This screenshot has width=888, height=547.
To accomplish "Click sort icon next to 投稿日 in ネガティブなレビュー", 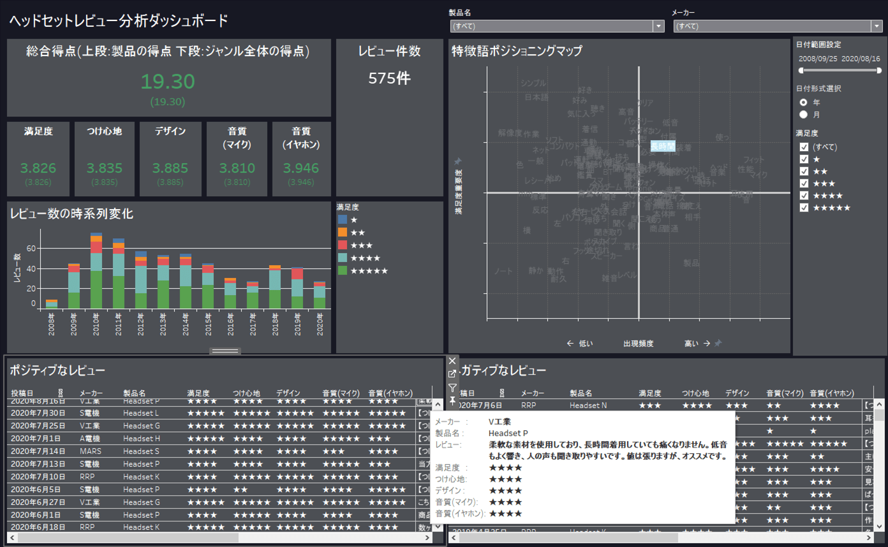I will point(502,393).
